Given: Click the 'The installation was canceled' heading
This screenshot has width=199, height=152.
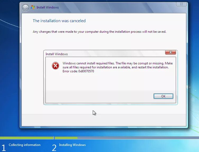Looking at the screenshot, I should [59, 21].
